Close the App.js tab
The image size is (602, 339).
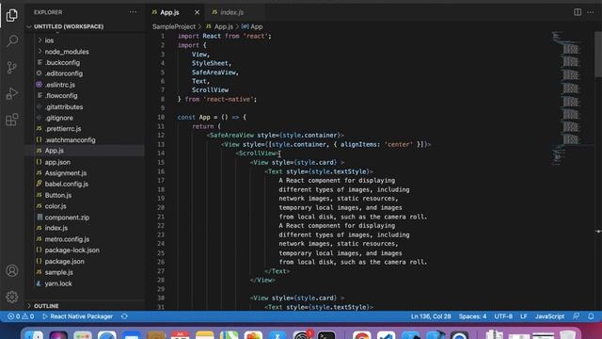click(x=197, y=12)
